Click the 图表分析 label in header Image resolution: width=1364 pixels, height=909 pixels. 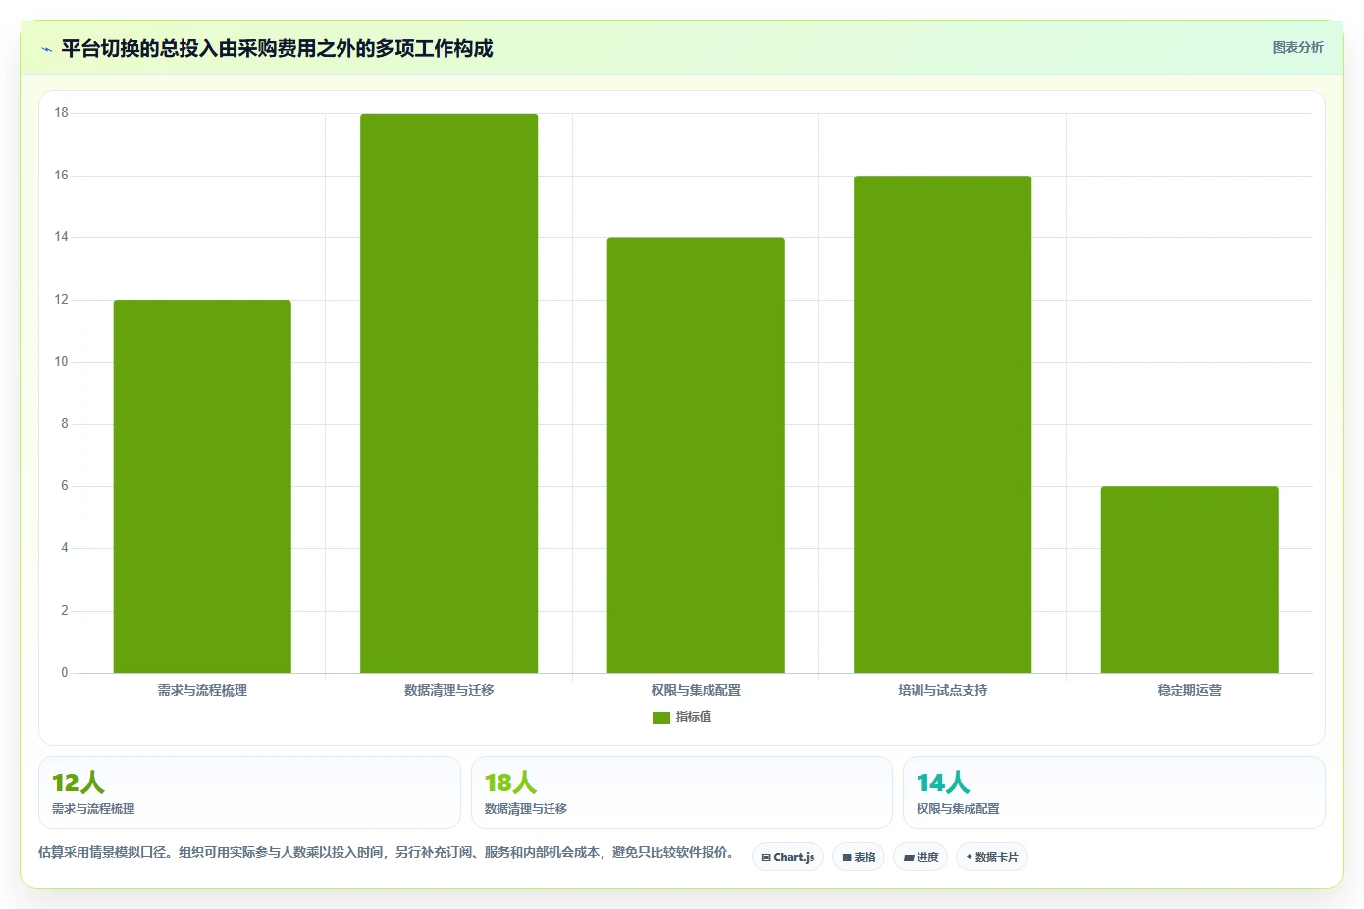coord(1297,47)
